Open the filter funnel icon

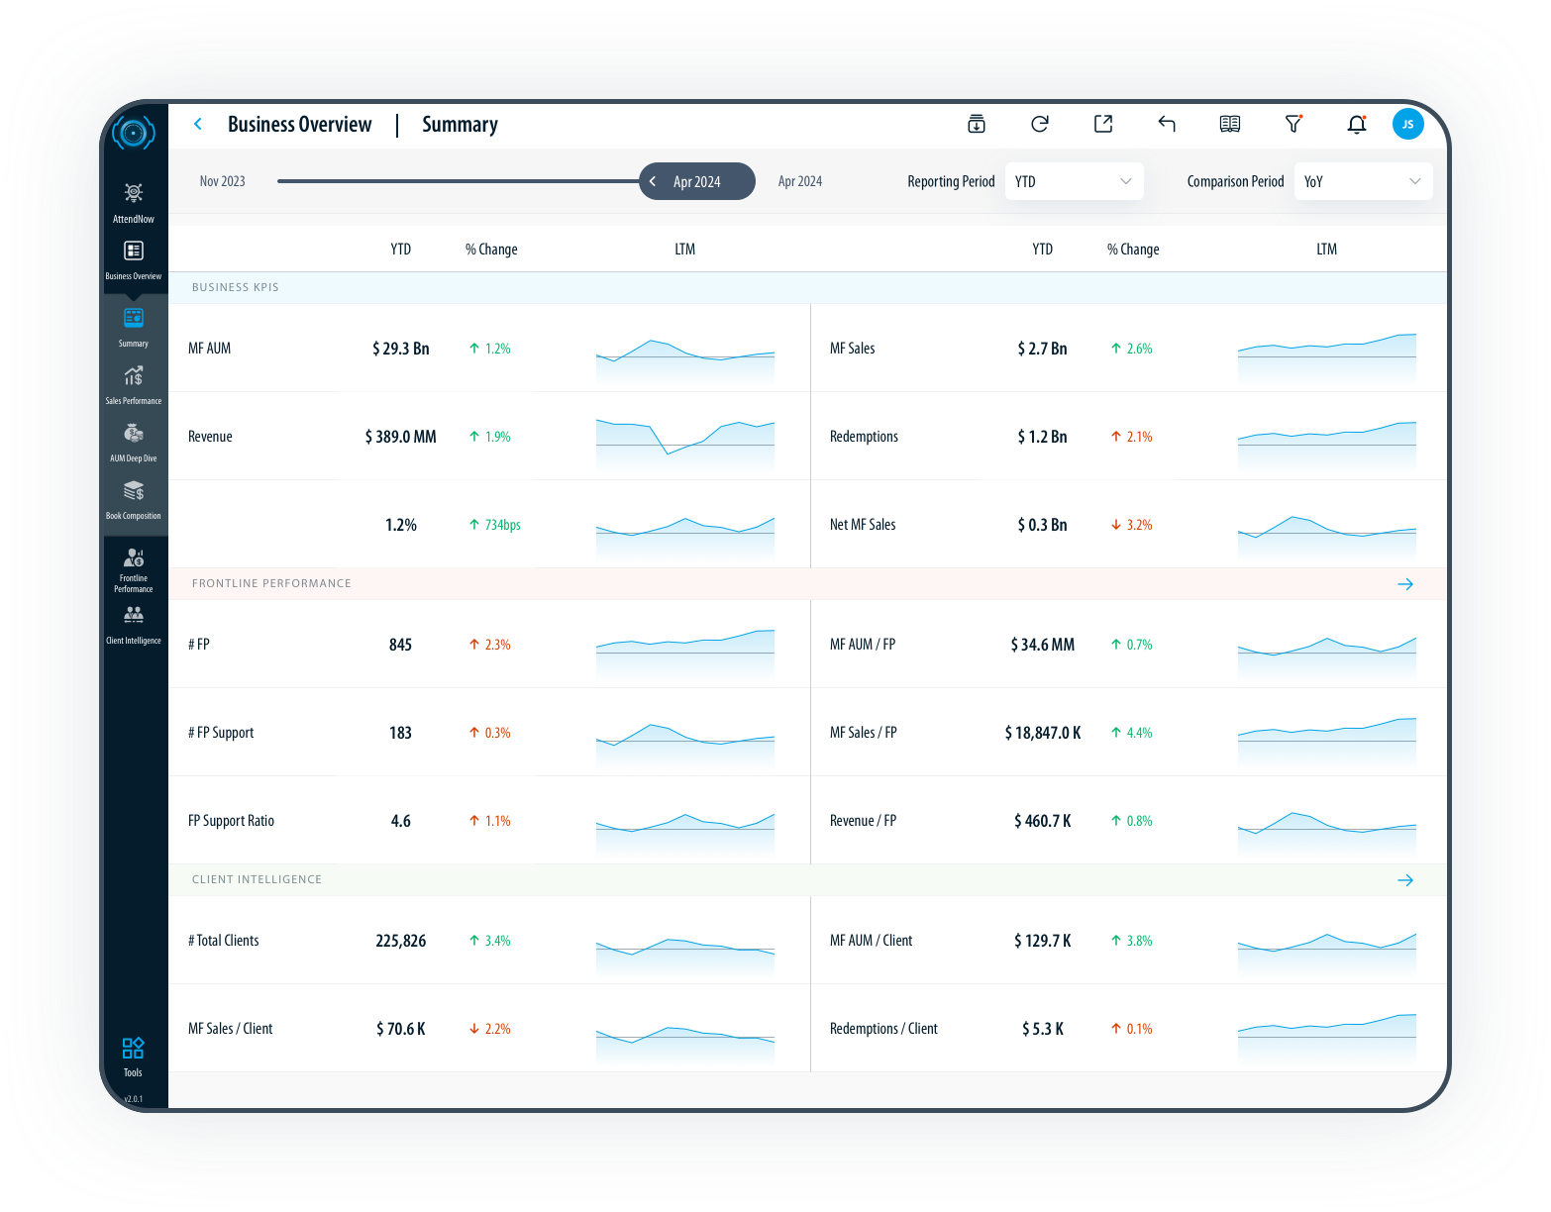[x=1292, y=124]
